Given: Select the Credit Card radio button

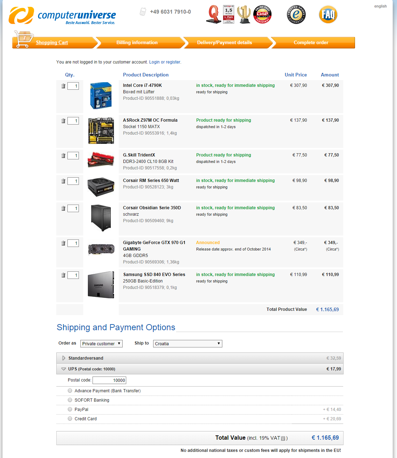Looking at the screenshot, I should [x=70, y=419].
